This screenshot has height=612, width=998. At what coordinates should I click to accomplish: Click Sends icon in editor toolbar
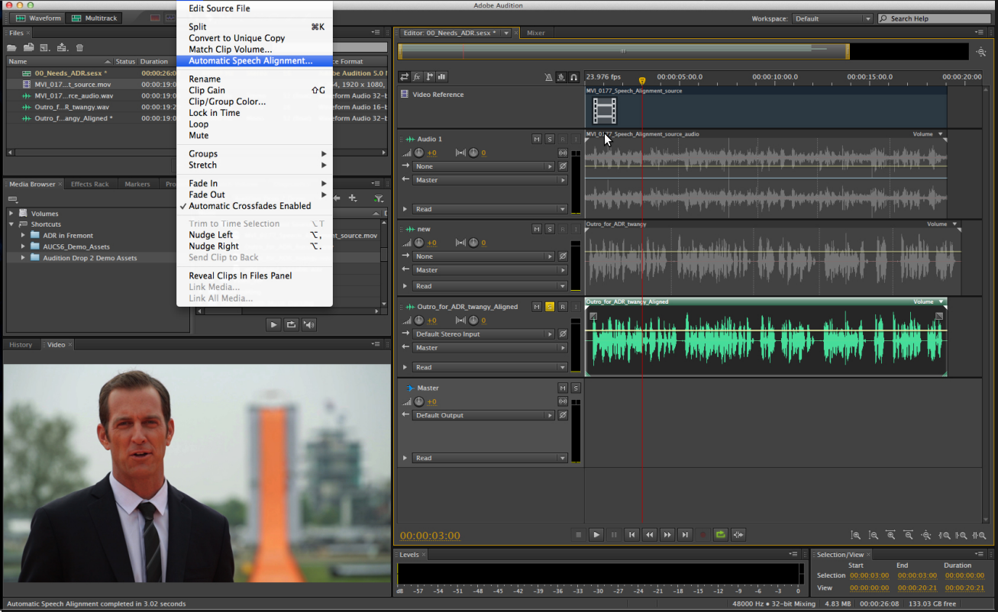pyautogui.click(x=429, y=77)
